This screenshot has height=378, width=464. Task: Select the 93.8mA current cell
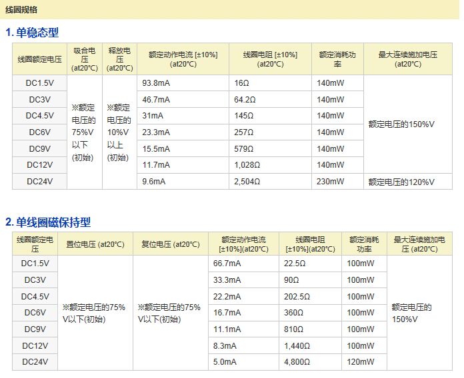click(156, 83)
